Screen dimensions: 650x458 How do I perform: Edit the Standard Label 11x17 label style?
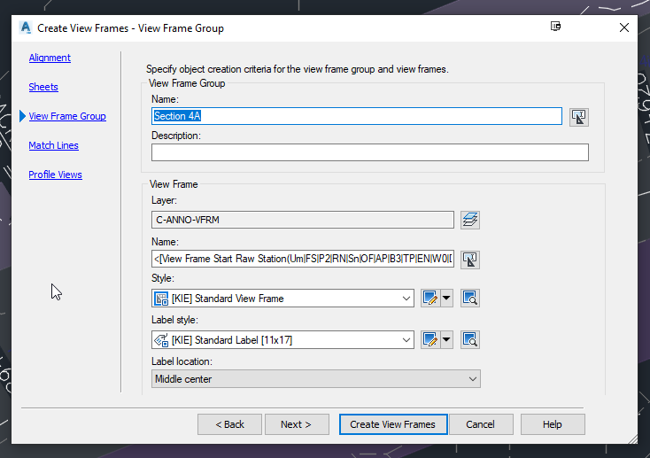[x=430, y=340]
